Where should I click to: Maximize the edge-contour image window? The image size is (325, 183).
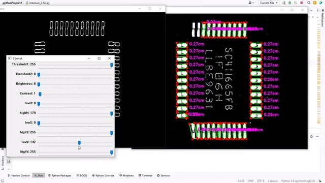(150, 9)
